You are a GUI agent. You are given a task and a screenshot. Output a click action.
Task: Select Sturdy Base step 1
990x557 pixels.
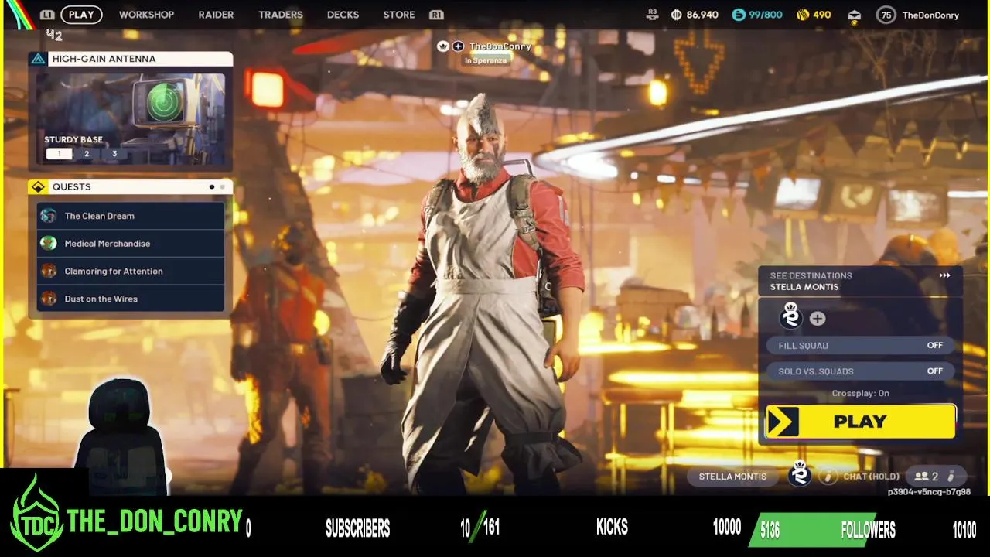(59, 153)
